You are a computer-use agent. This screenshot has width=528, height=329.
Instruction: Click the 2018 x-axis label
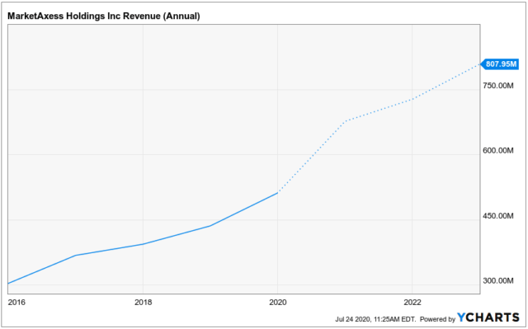pos(143,302)
